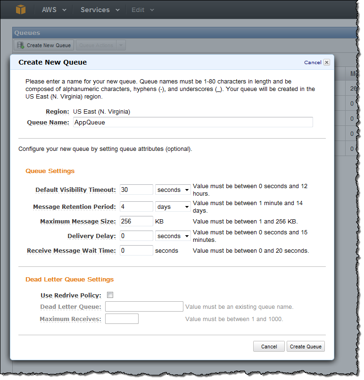Click the Receive Message Wait Time field

[x=136, y=250]
